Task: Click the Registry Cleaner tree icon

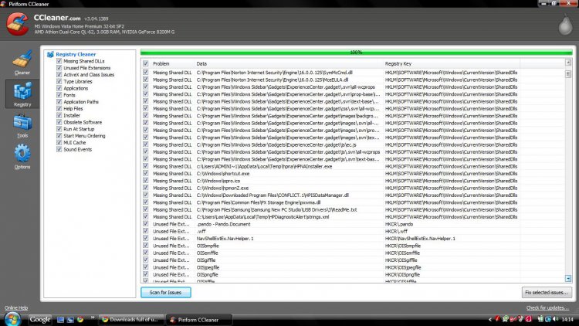Action: click(50, 54)
